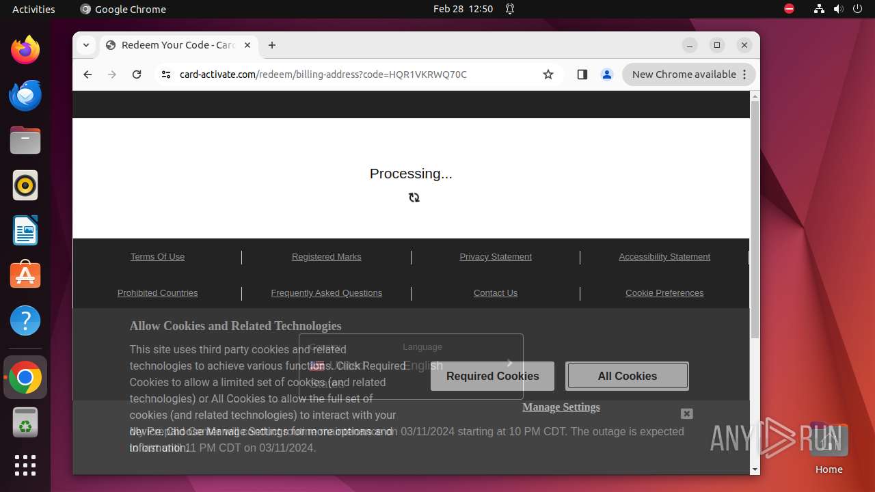Screen dimensions: 875x492
Task: Open the Prohibited Countries link
Action: click(157, 293)
